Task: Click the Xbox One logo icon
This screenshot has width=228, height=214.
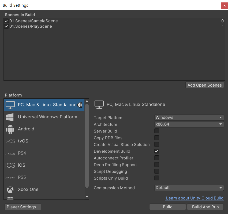Action: pos(10,190)
